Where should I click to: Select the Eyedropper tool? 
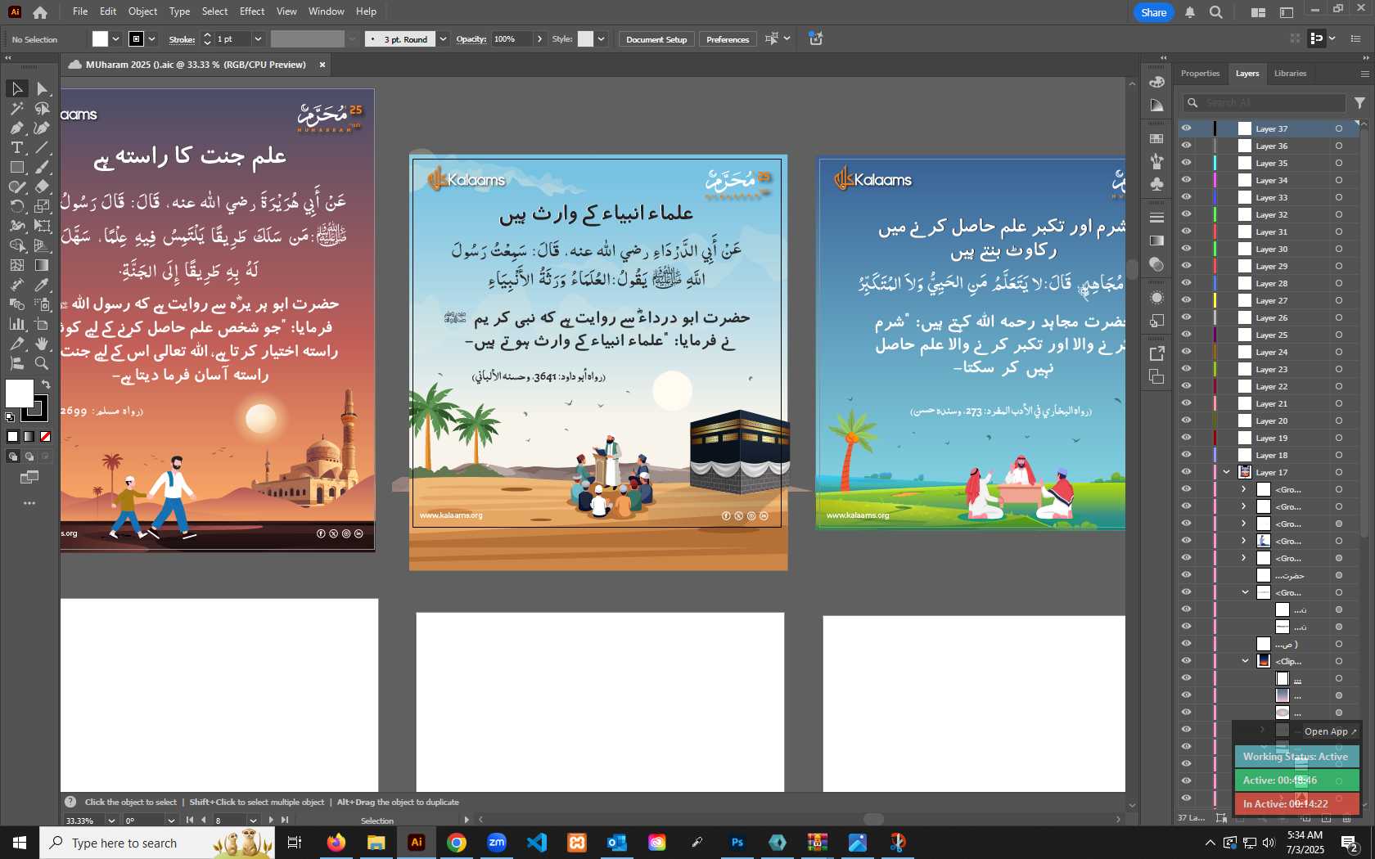[x=42, y=285]
